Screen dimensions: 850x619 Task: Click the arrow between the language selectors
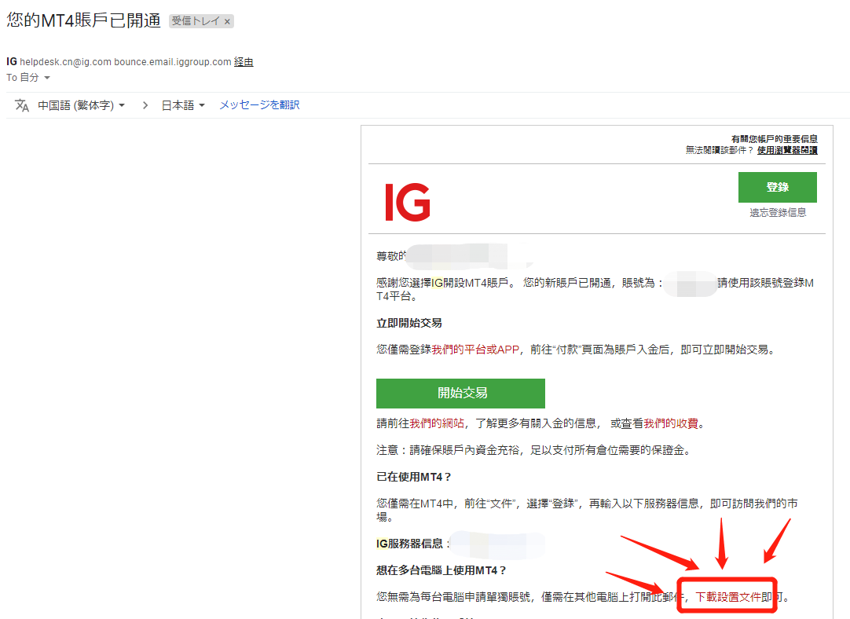tap(145, 105)
